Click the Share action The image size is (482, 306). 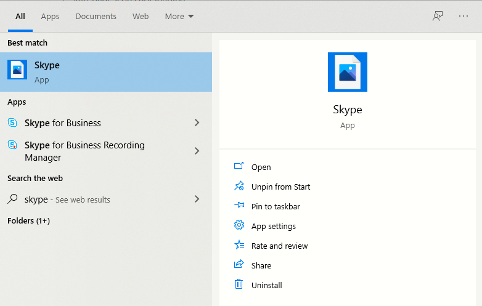pyautogui.click(x=261, y=266)
